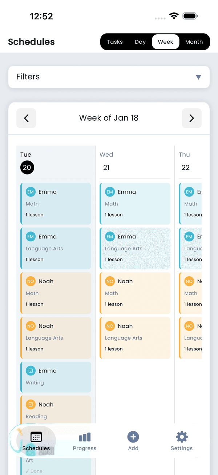The image size is (218, 475).
Task: Go to previous week chevron
Action: tap(26, 118)
